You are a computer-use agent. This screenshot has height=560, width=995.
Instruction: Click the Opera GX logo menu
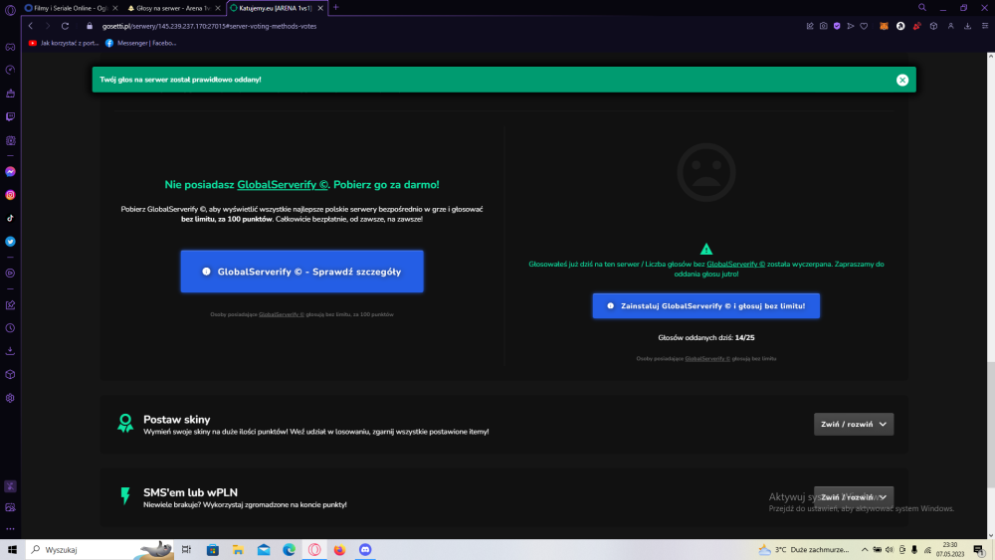tap(10, 10)
